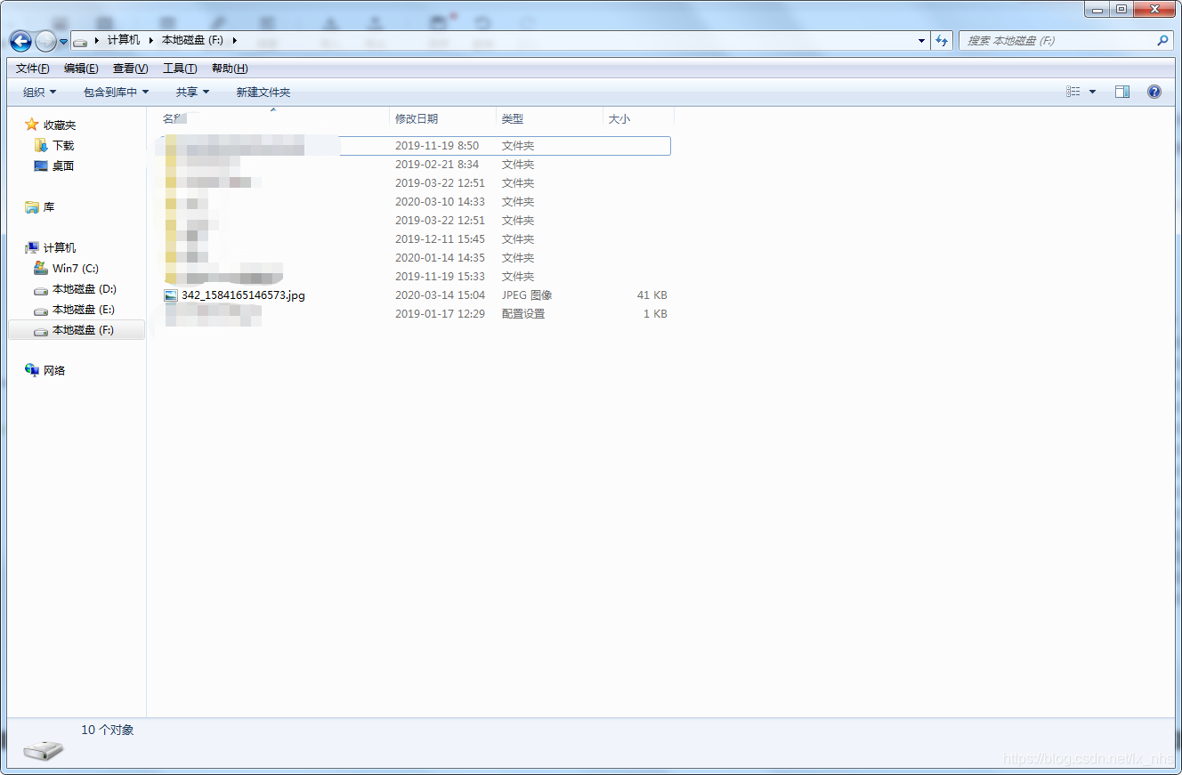This screenshot has height=775, width=1182.
Task: Click the 桌面 desktop icon
Action: [x=41, y=165]
